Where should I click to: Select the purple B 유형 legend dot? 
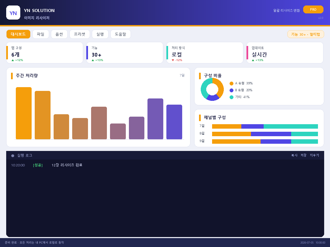pyautogui.click(x=231, y=90)
